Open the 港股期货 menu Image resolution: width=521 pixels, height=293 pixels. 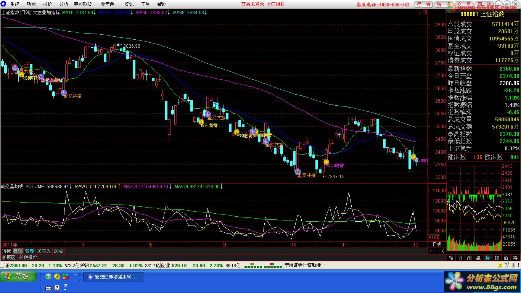pos(82,4)
